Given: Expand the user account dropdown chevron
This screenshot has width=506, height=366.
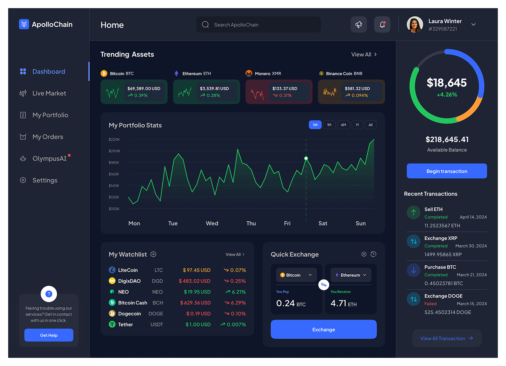Looking at the screenshot, I should (473, 24).
